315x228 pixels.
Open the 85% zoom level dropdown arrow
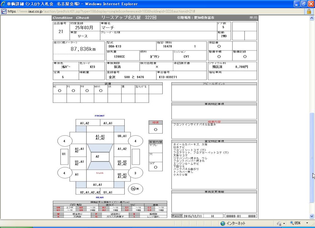point(307,223)
